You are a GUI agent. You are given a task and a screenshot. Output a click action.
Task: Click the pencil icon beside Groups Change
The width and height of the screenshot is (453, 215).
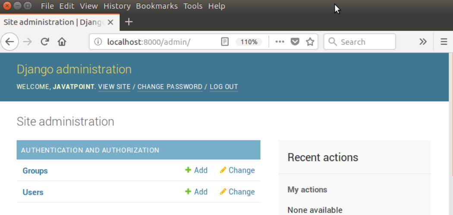[x=223, y=170]
